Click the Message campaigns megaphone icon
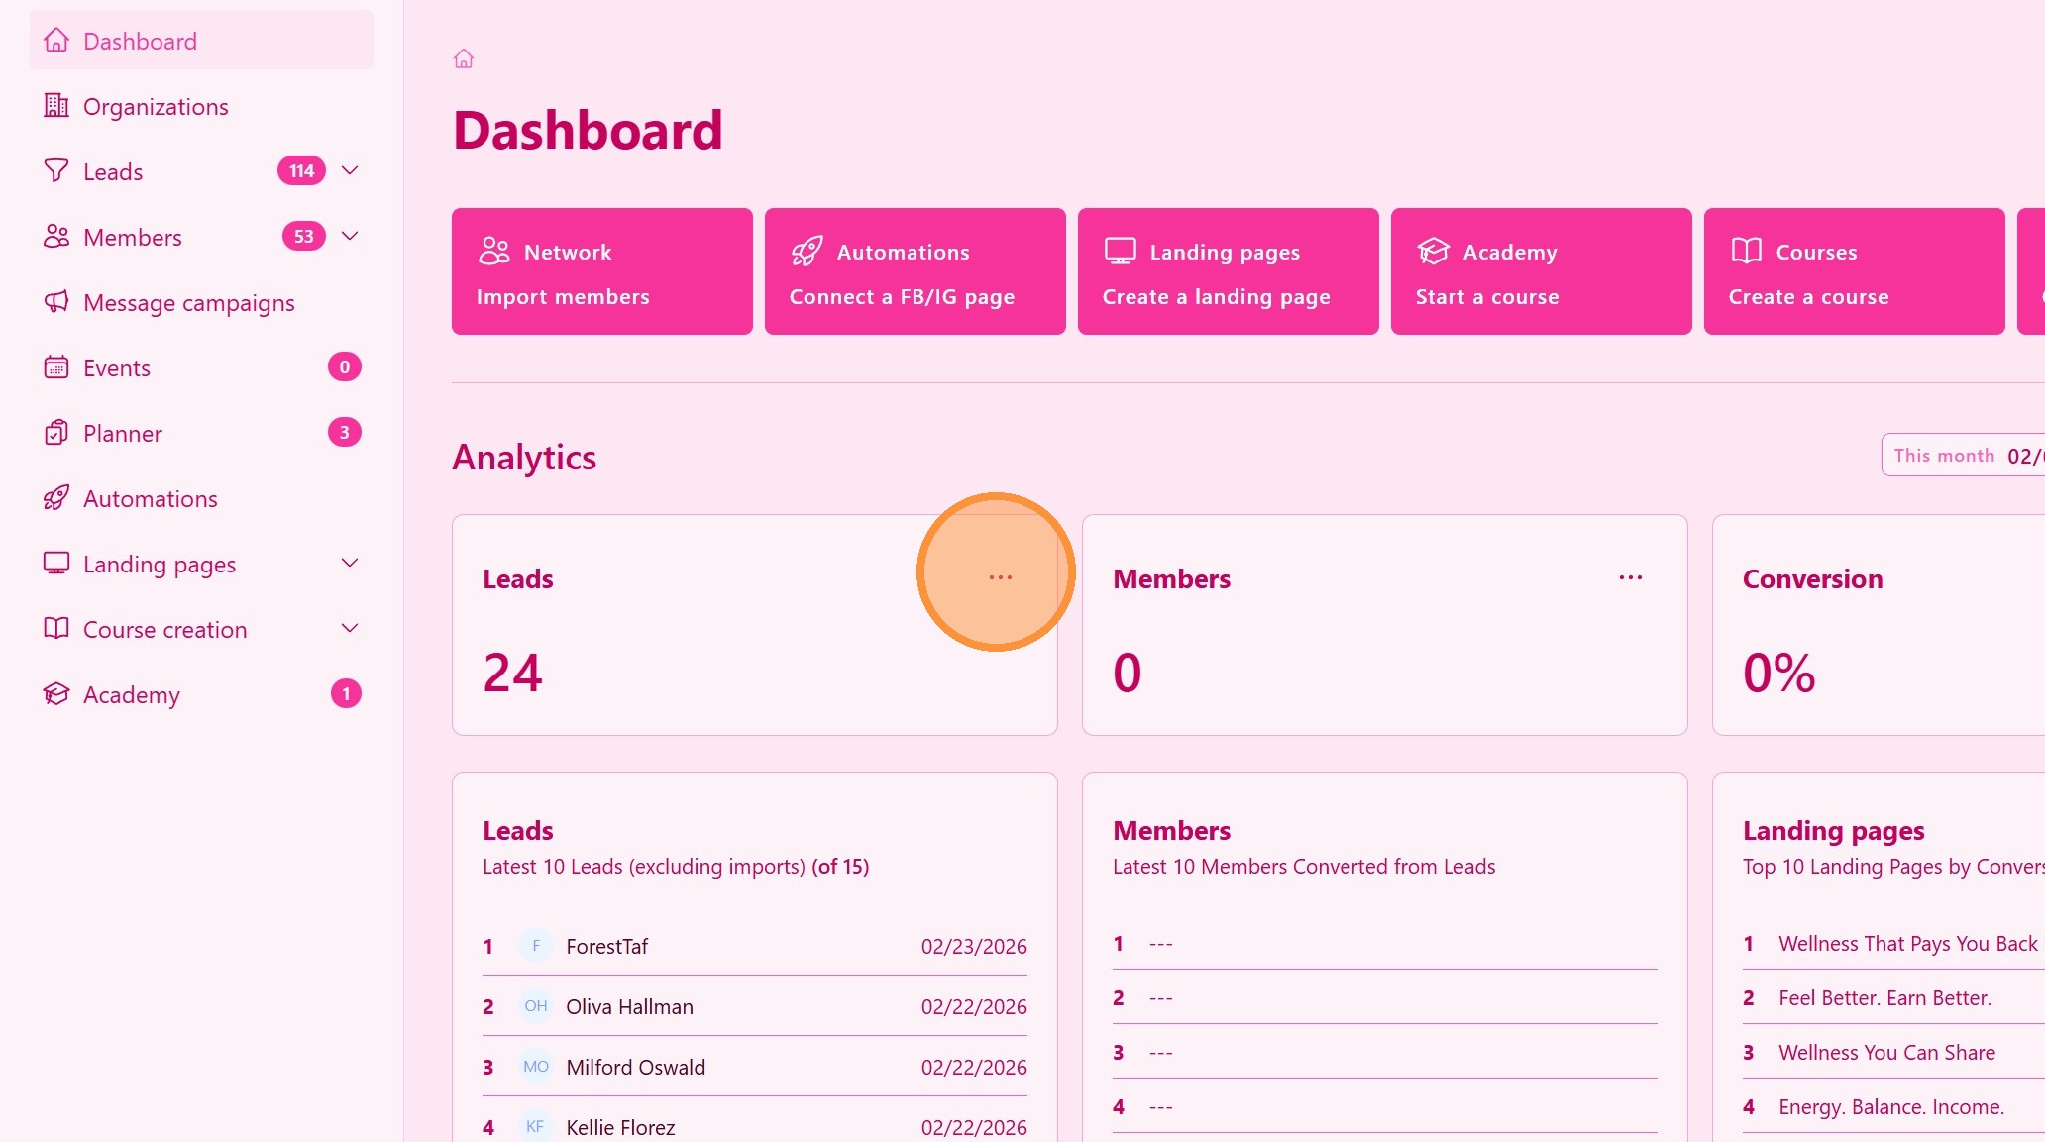Image resolution: width=2045 pixels, height=1142 pixels. (x=56, y=302)
